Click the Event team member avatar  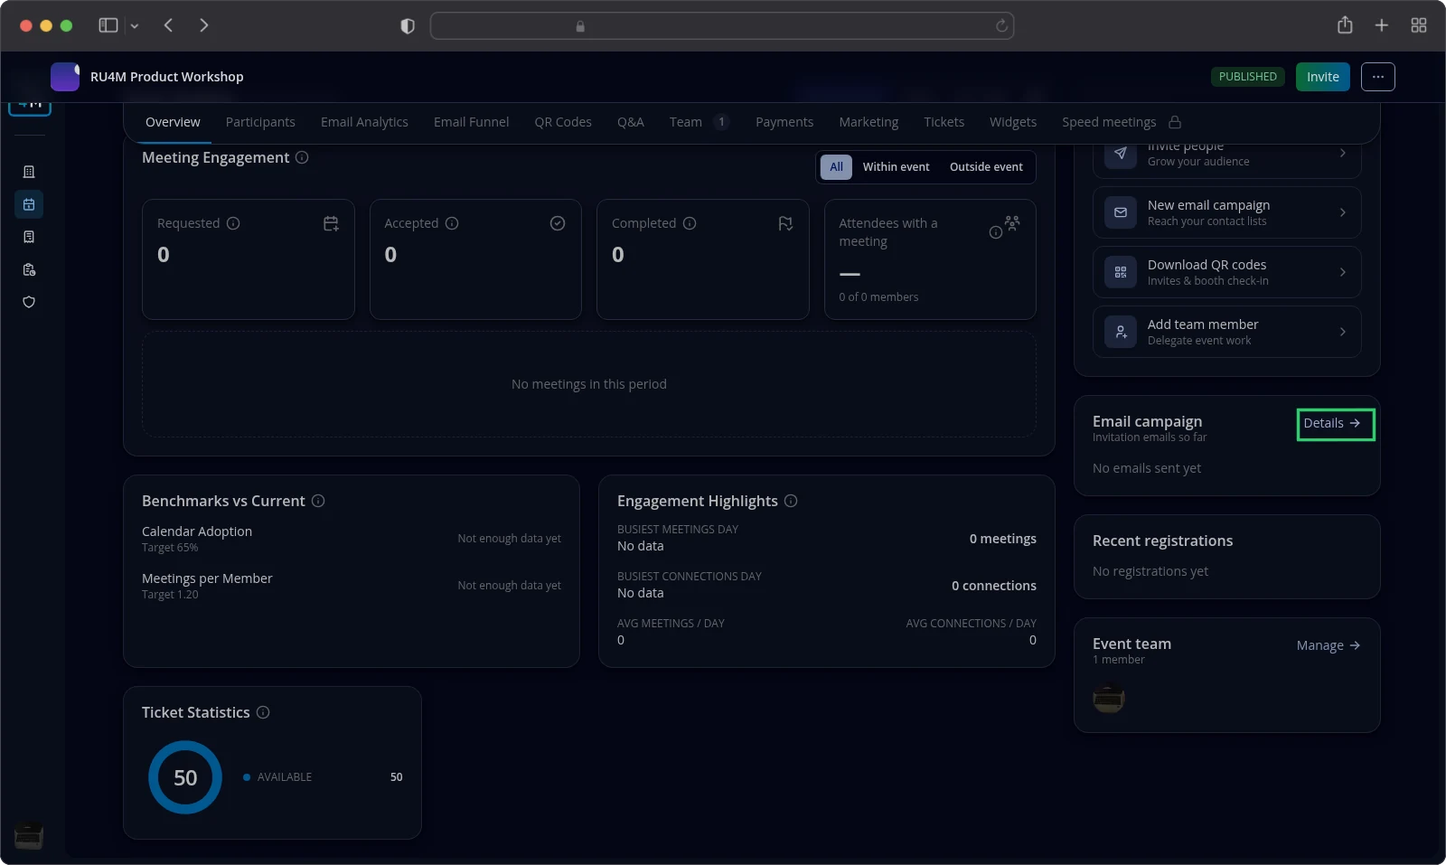click(1109, 698)
